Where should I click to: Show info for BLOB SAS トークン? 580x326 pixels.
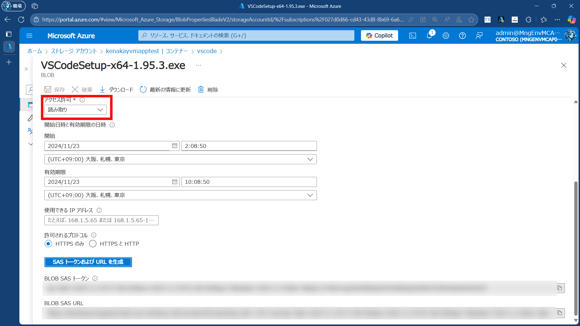pos(95,278)
